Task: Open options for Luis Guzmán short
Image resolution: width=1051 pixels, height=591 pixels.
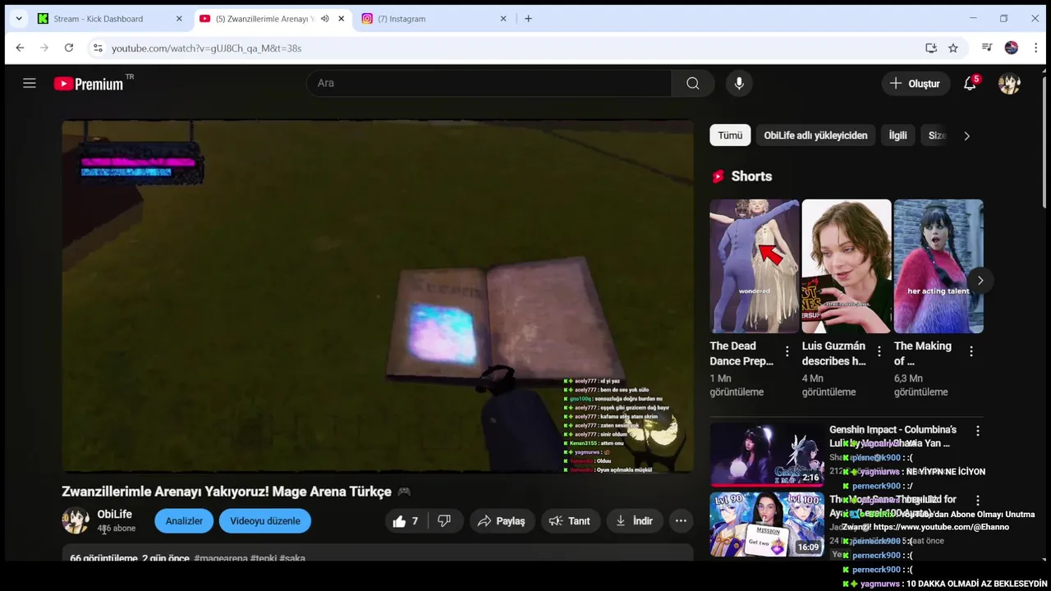Action: (879, 351)
